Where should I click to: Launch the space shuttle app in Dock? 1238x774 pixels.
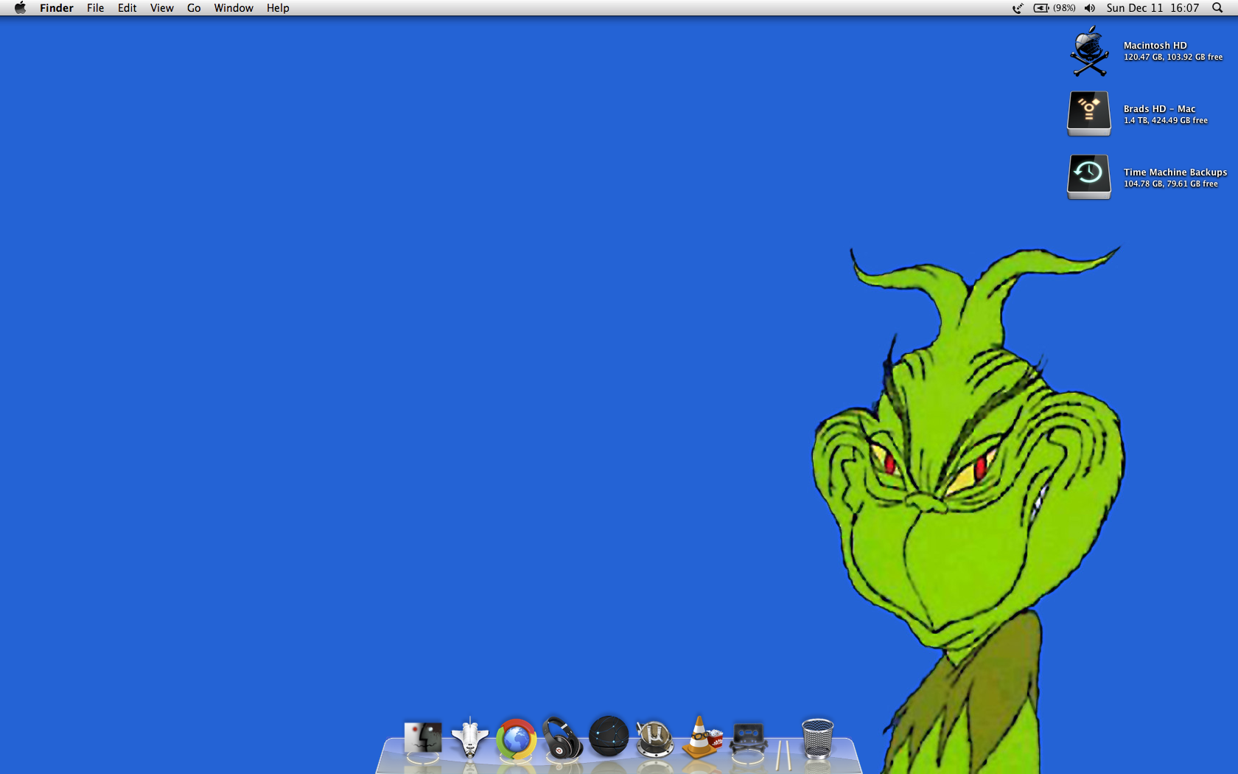[x=469, y=737]
